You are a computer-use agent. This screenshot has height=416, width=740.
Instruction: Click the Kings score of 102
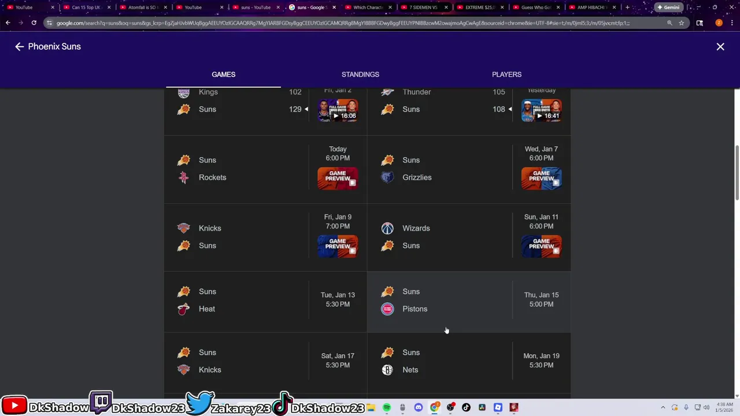coord(295,92)
